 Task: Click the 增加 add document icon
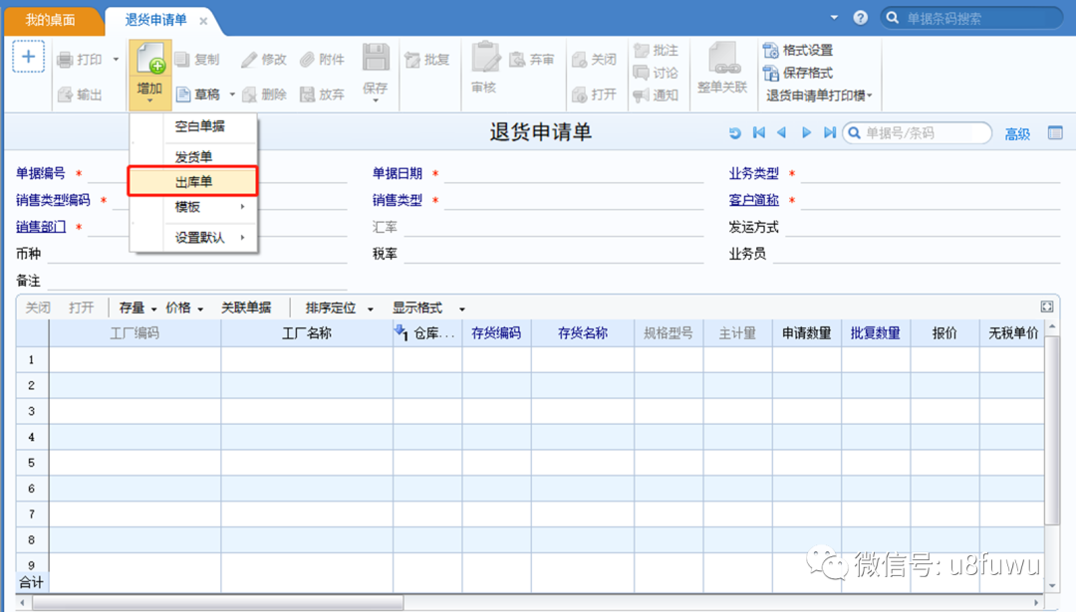point(149,59)
